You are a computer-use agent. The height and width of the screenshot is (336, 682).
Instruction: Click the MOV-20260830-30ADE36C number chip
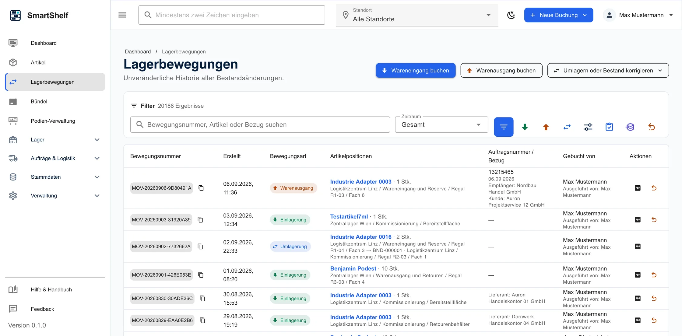162,299
